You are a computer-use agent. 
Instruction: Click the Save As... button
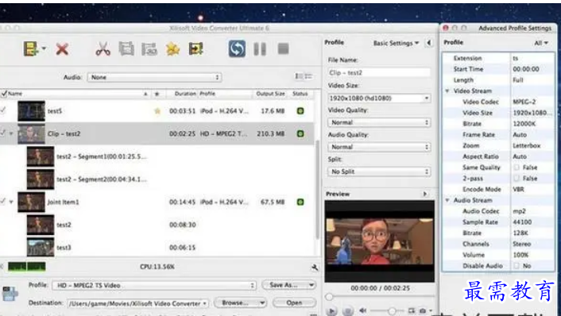[x=288, y=285]
